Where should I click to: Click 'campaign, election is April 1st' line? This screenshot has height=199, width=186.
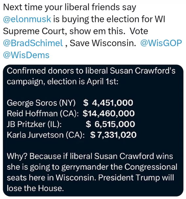coord(63,82)
